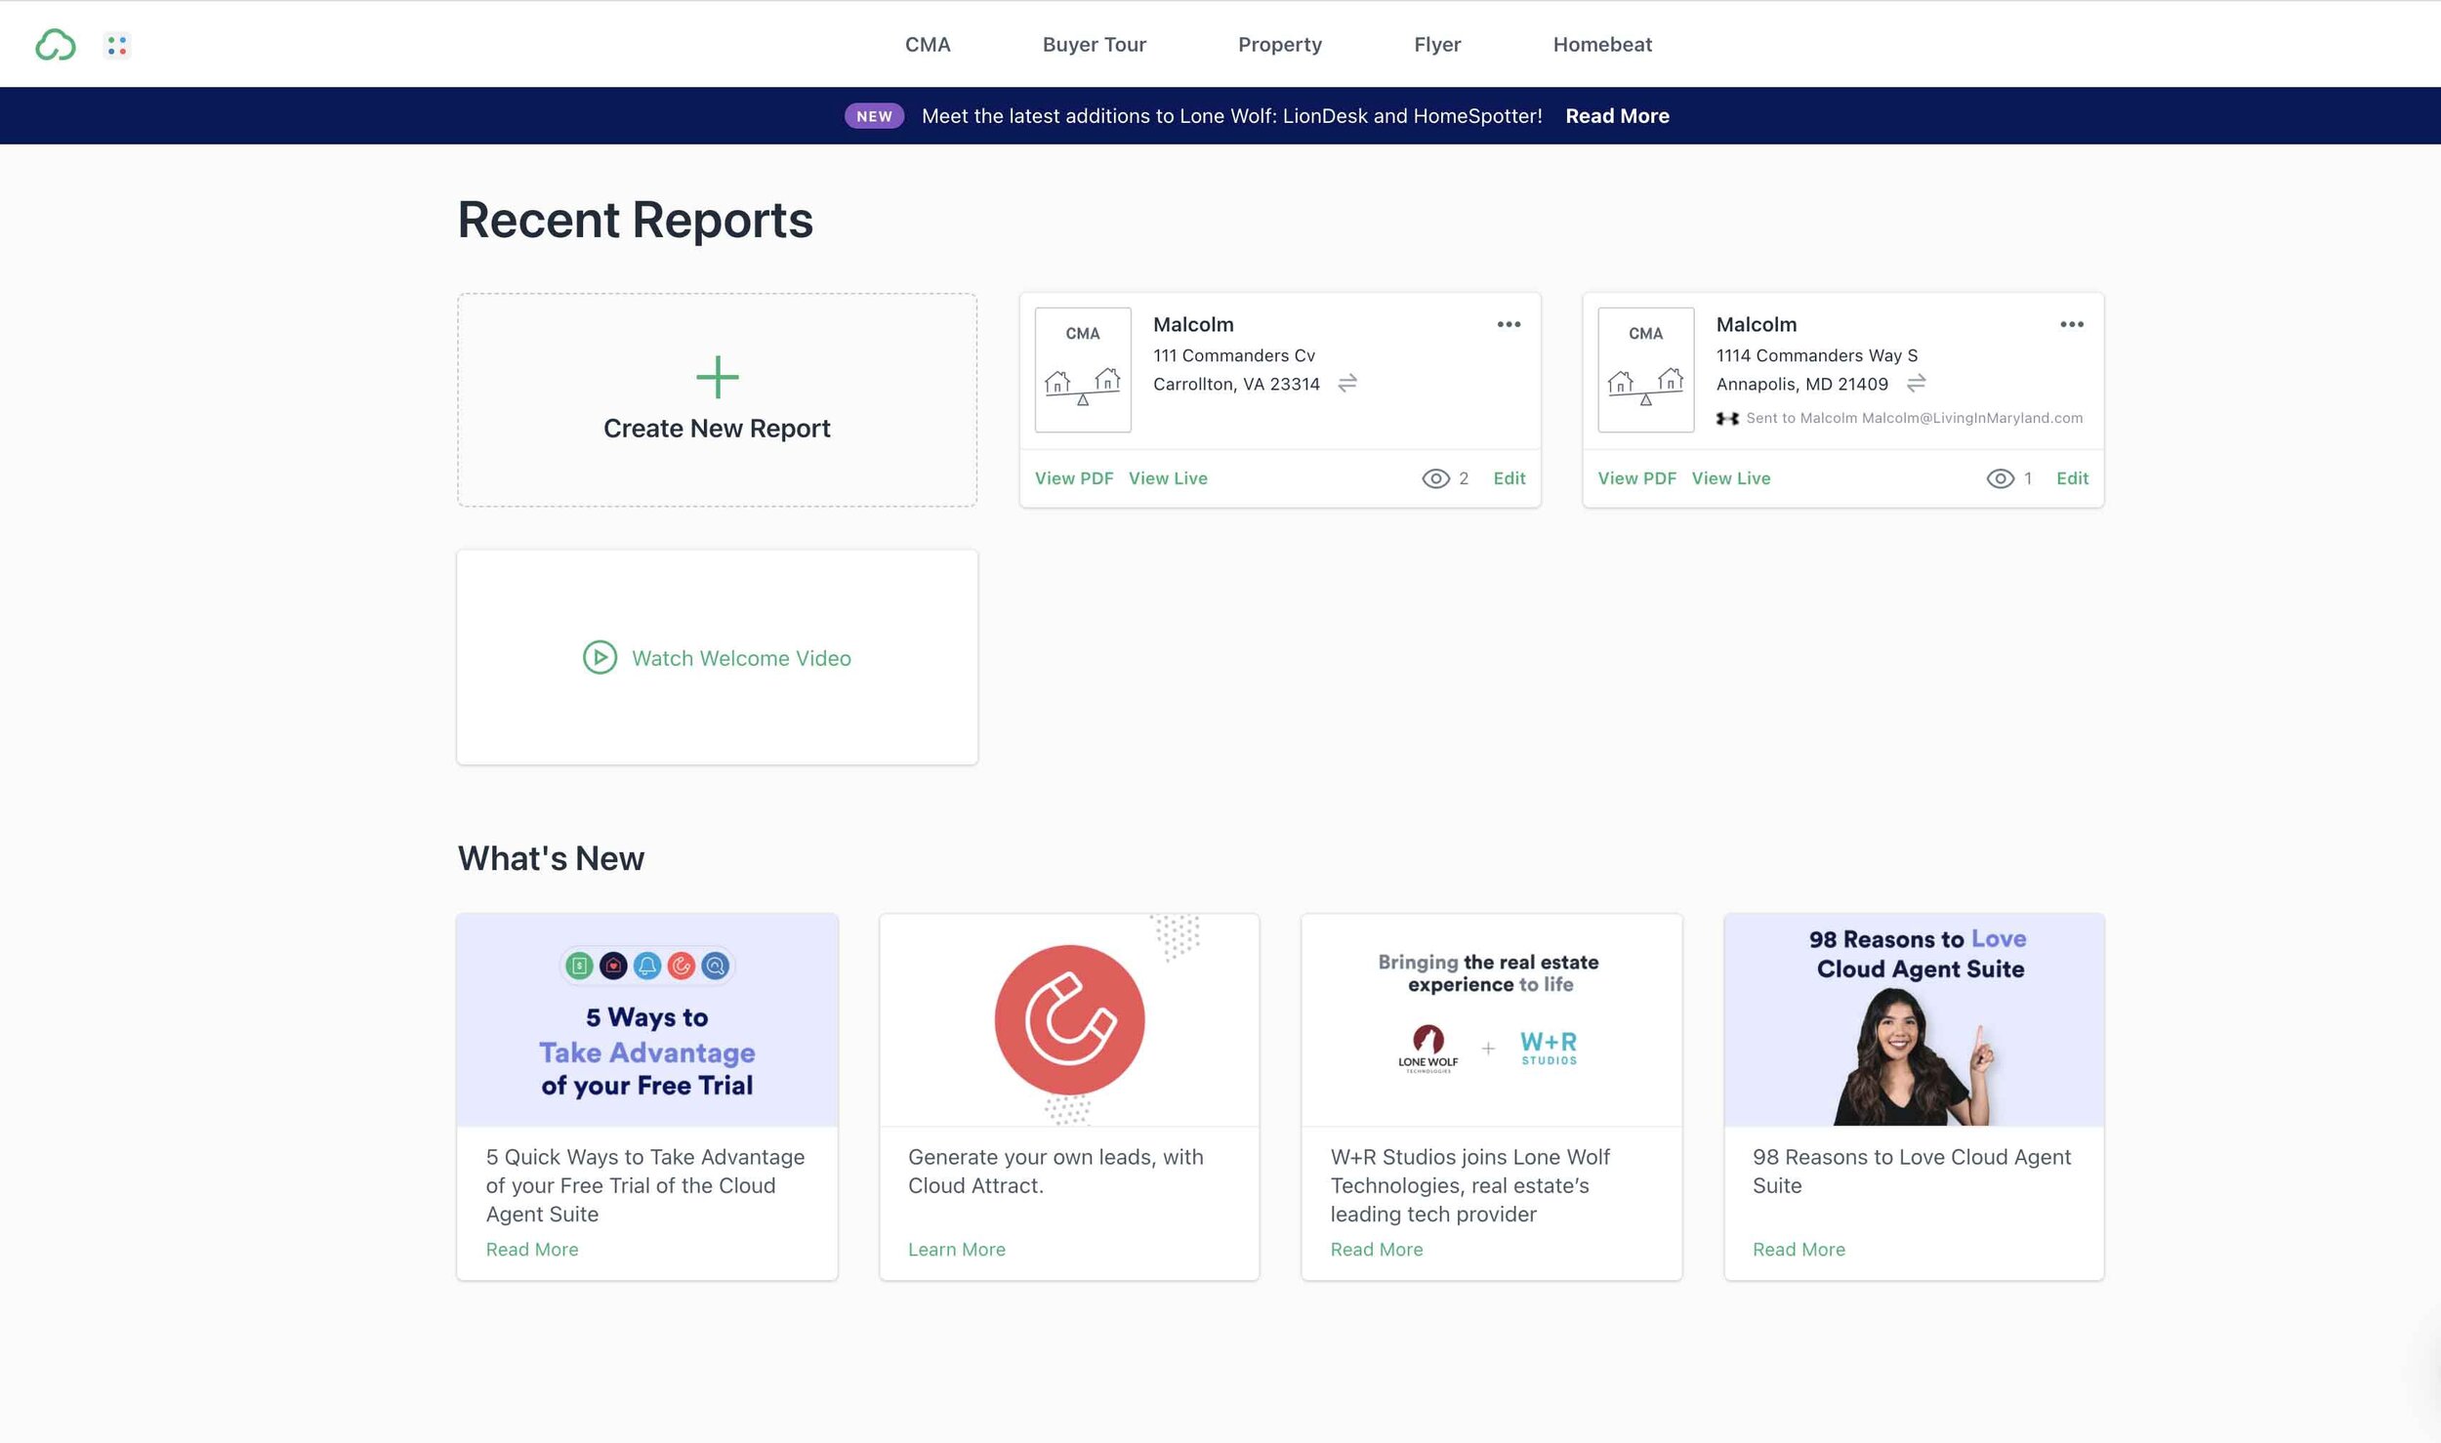The width and height of the screenshot is (2441, 1443).
Task: Click the address 111 Commanders Cv
Action: point(1233,355)
